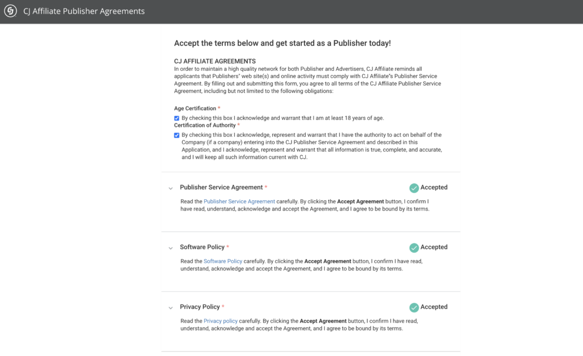Toggle the Certification of Authority checkbox
Image resolution: width=583 pixels, height=356 pixels.
point(177,135)
